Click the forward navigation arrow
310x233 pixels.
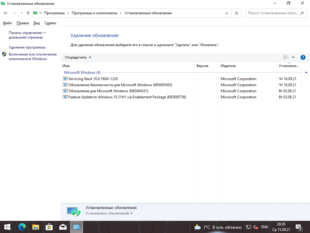[15, 13]
